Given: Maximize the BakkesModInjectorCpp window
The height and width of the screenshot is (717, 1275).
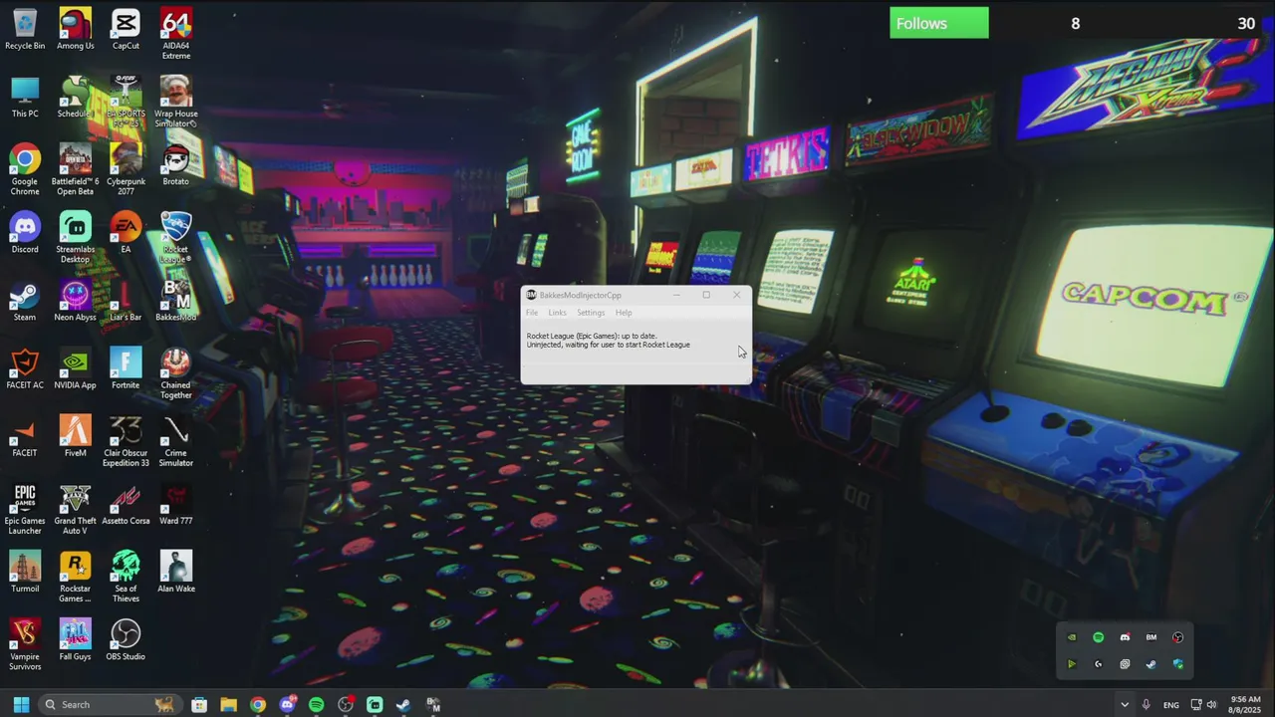Looking at the screenshot, I should pos(706,295).
